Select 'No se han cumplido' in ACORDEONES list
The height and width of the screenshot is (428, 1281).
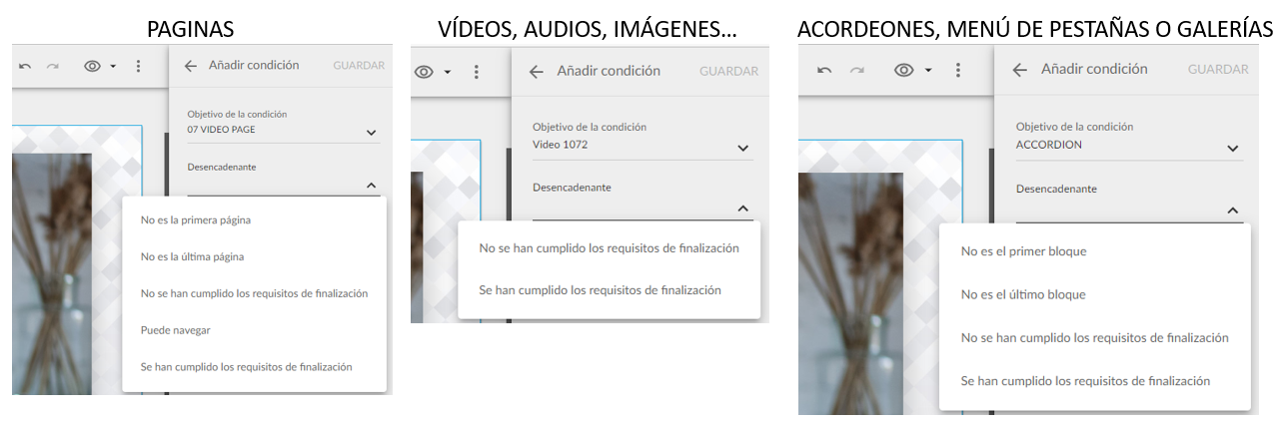pyautogui.click(x=1094, y=338)
